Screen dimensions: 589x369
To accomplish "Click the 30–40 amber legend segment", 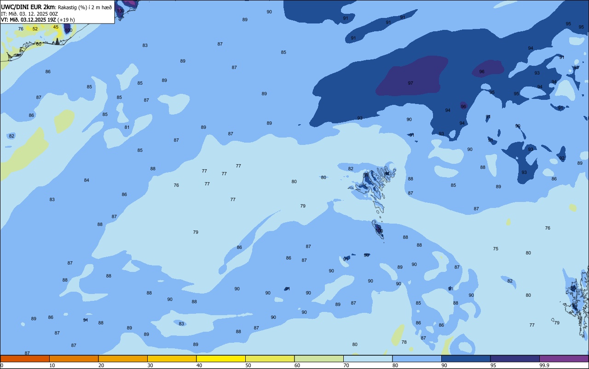I will click(x=172, y=358).
